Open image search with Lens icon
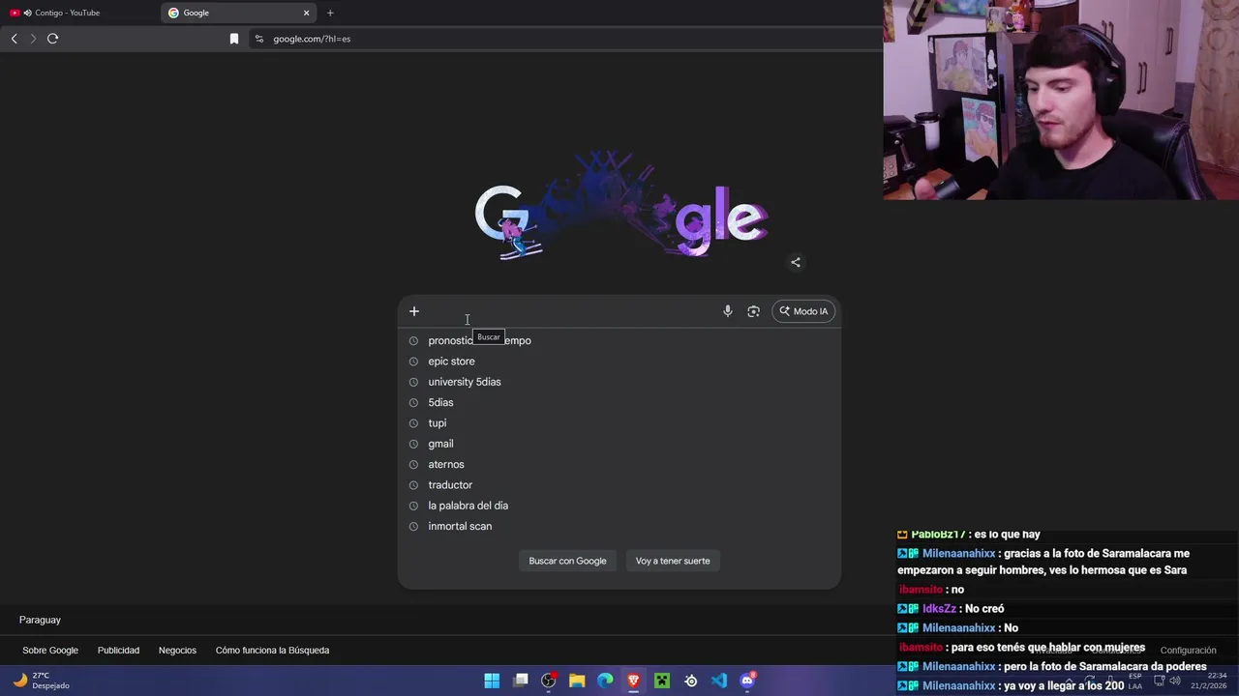 tap(753, 311)
